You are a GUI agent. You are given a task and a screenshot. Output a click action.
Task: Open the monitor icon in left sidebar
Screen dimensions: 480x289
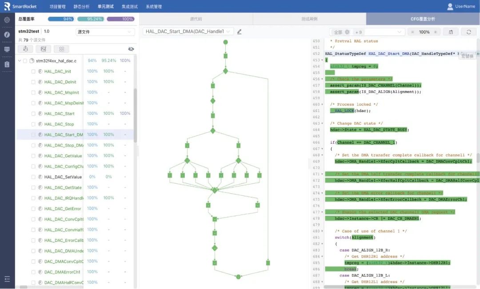pyautogui.click(x=7, y=49)
